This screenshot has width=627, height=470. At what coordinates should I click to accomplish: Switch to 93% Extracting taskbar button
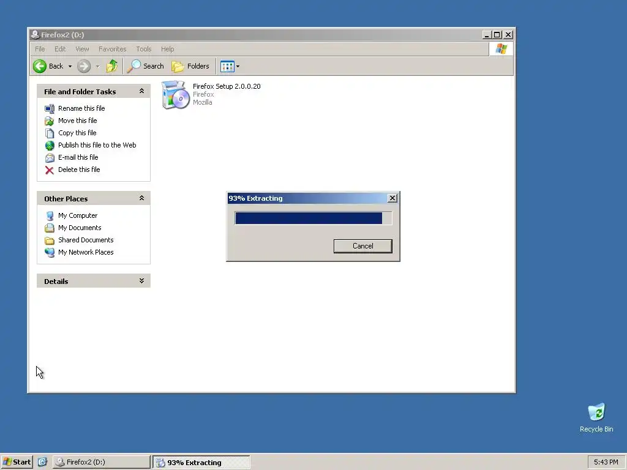(201, 463)
